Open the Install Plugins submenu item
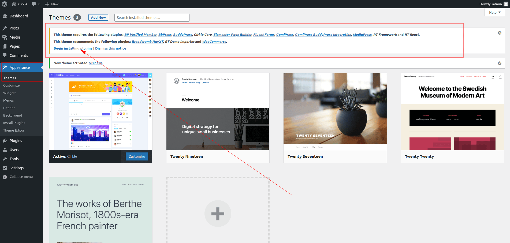 (14, 123)
